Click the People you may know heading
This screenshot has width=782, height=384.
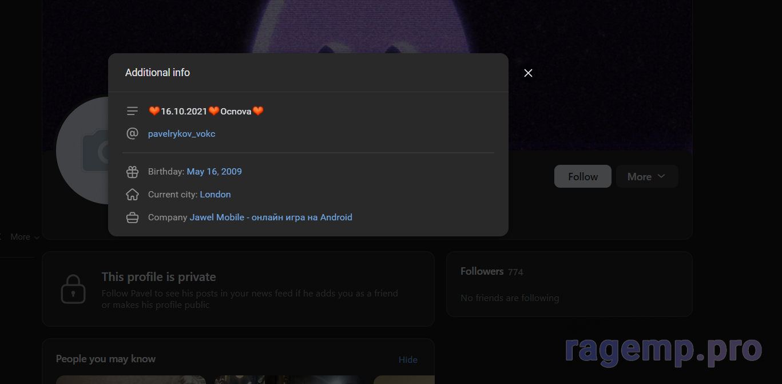(106, 359)
